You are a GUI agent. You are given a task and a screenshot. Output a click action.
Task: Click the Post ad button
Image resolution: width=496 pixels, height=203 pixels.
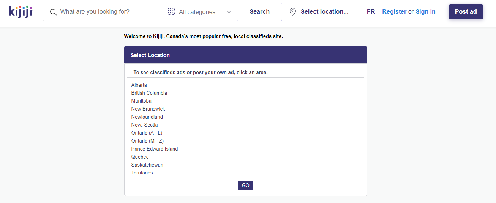[x=466, y=12]
